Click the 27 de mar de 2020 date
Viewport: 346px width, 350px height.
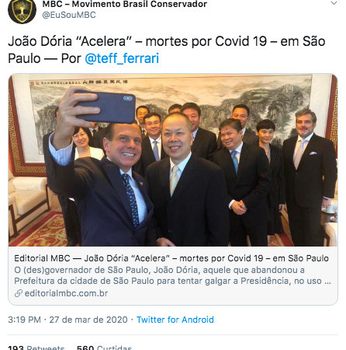click(88, 320)
